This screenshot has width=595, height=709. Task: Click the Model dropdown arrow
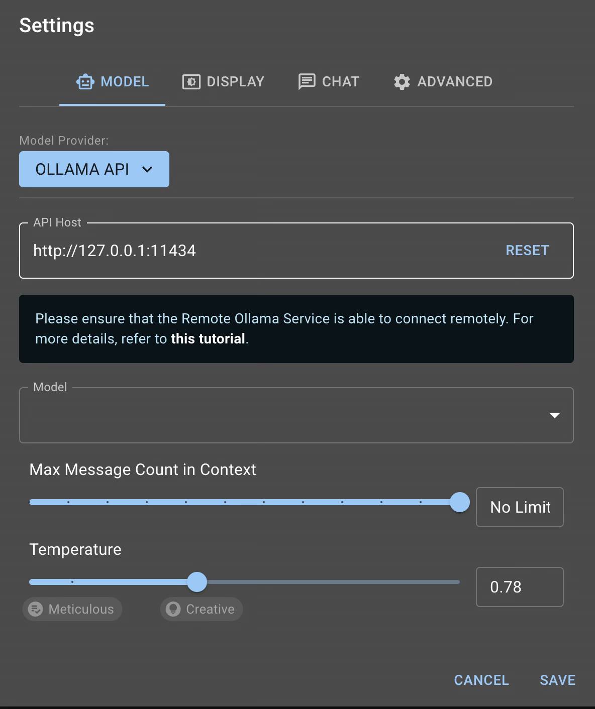pos(555,415)
